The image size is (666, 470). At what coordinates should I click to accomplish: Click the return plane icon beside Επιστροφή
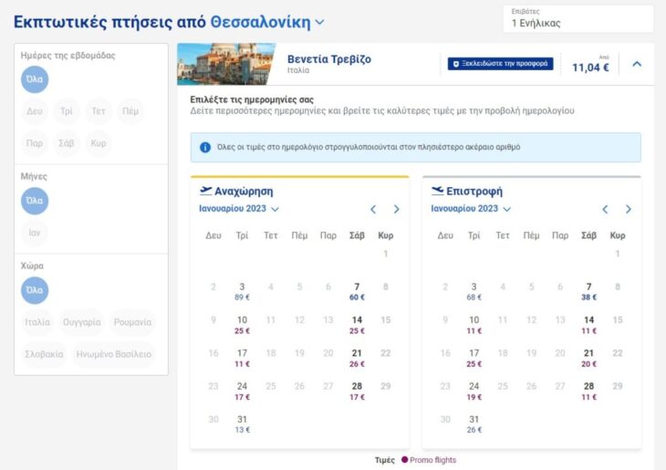(x=437, y=191)
